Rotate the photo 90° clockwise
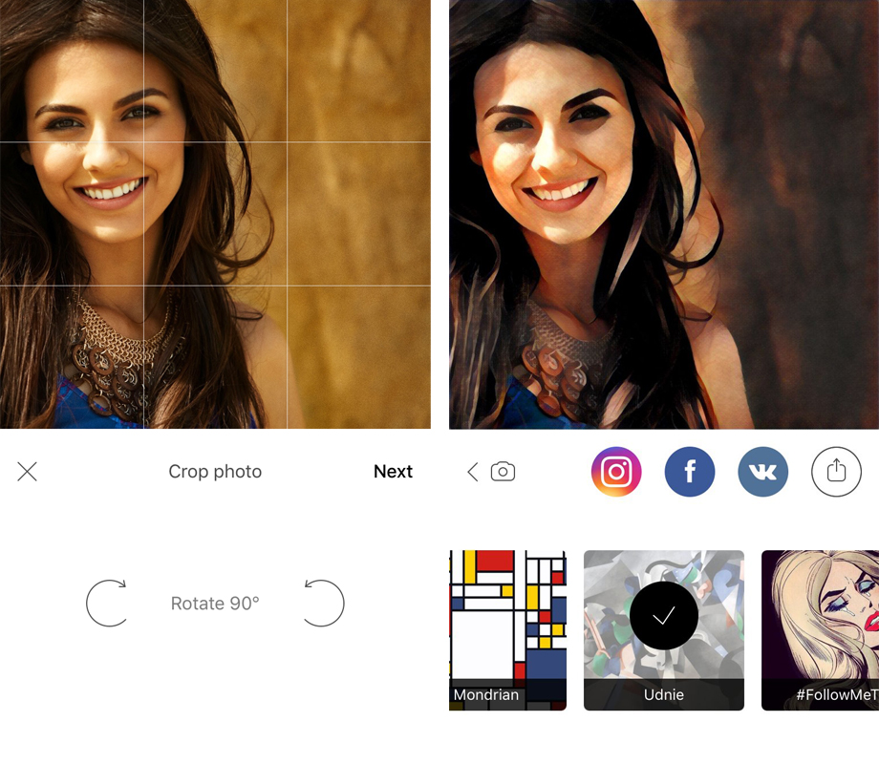Viewport: 879px width, 764px height. pyautogui.click(x=107, y=604)
